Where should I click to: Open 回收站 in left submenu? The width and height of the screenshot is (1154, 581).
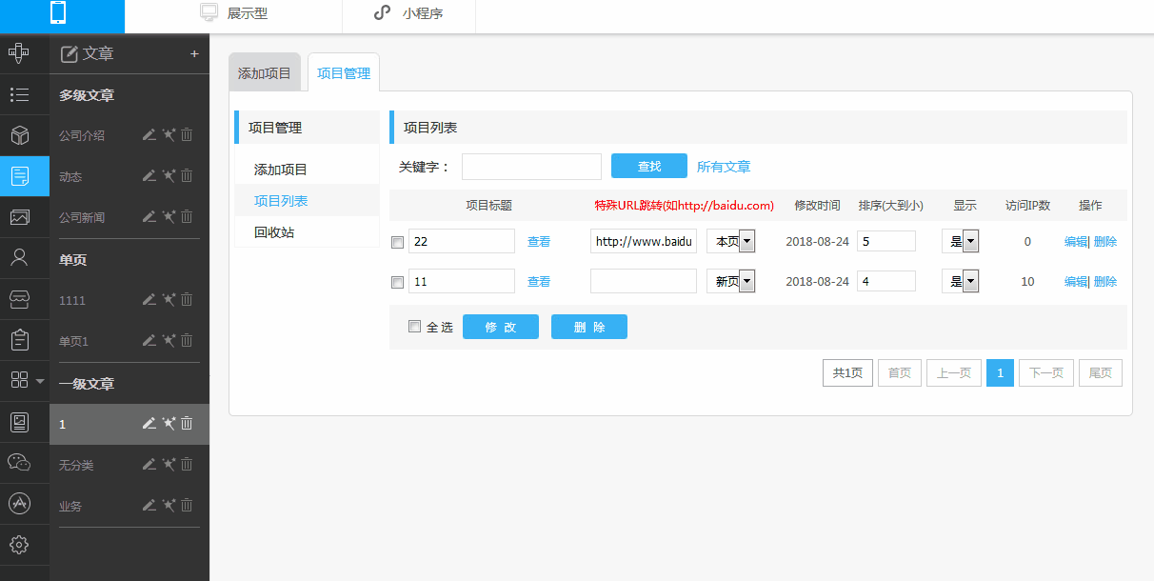tap(274, 232)
